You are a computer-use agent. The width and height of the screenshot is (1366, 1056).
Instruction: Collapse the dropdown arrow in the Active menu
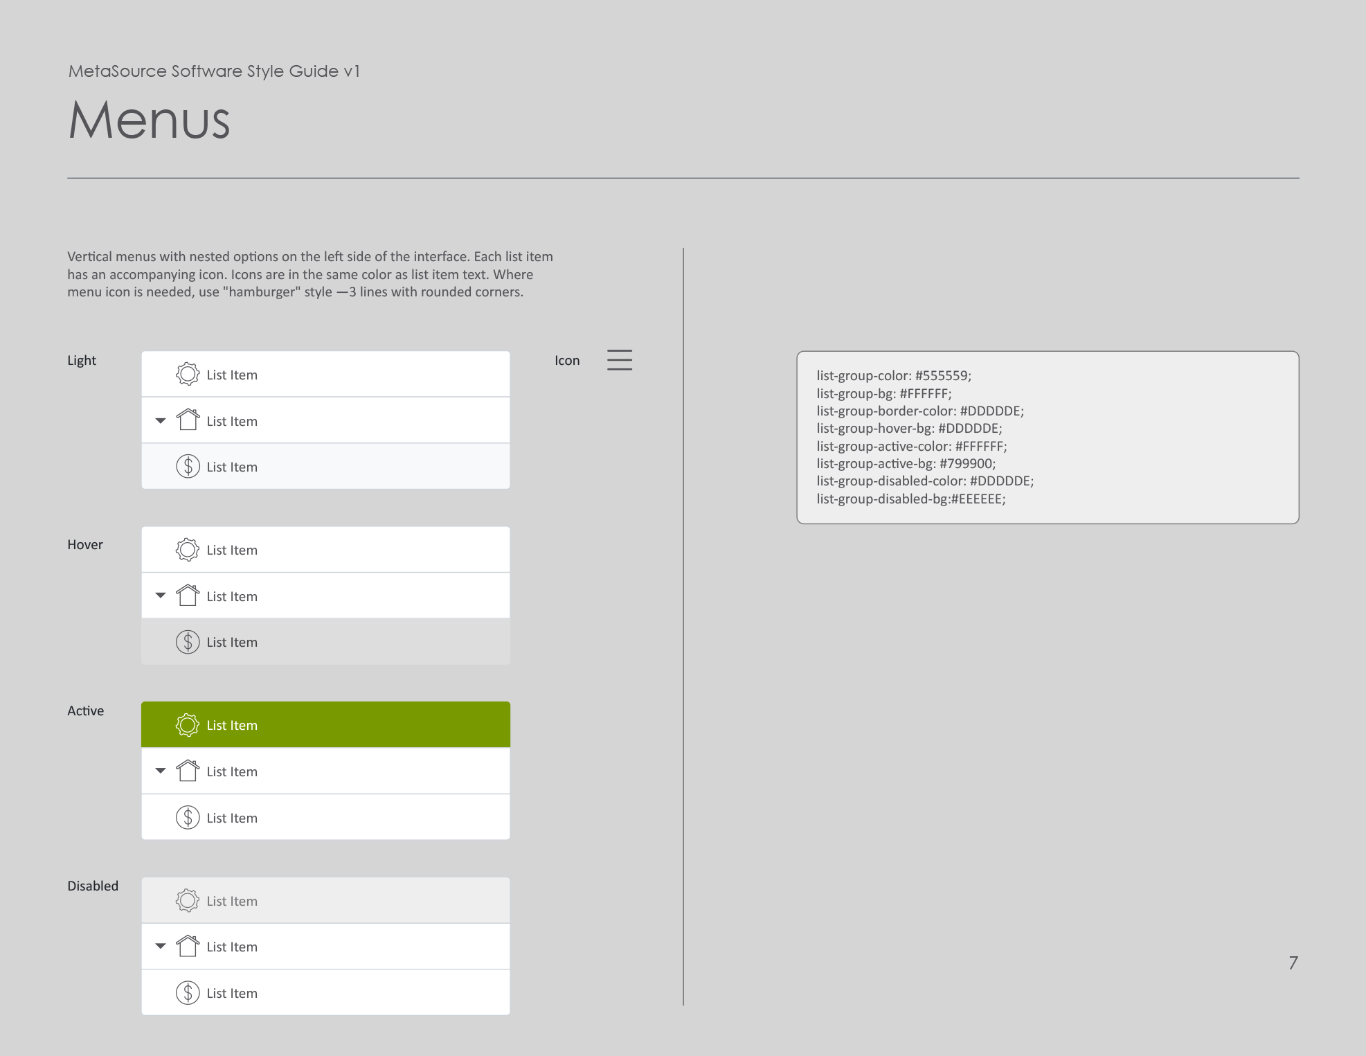click(x=160, y=771)
